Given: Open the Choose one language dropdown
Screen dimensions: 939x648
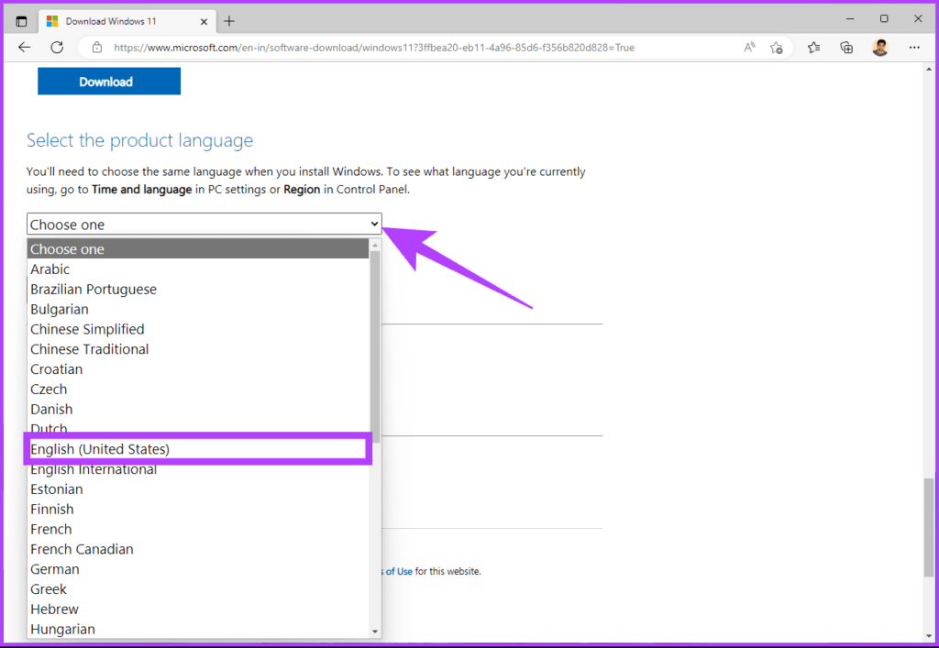Looking at the screenshot, I should click(204, 224).
